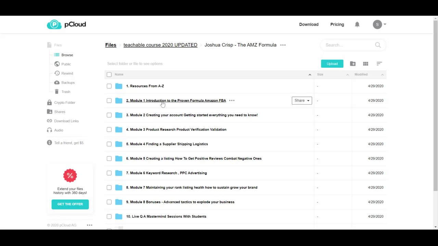Open 9. Module 8 Bonuses folder name

[x=180, y=202]
